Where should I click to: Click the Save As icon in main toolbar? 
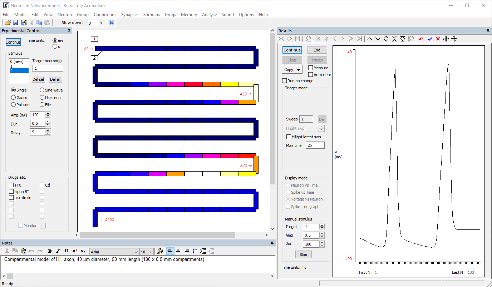click(24, 23)
